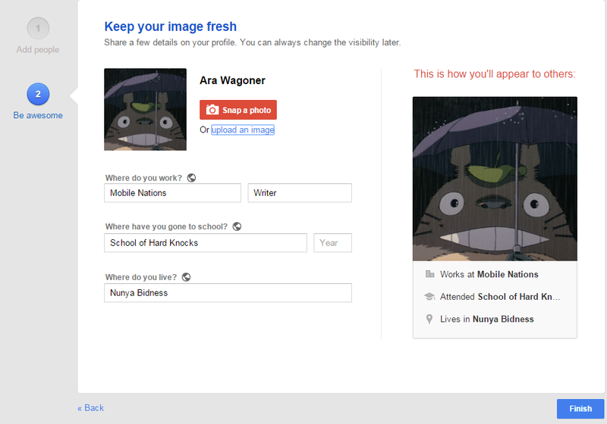
Task: Click the location visibility globe icon
Action: point(186,277)
